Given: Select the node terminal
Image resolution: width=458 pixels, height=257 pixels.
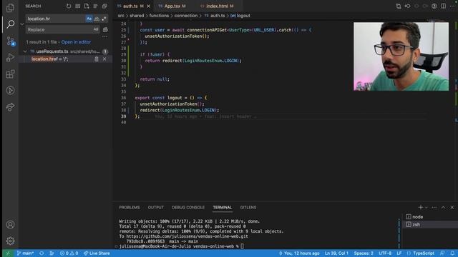Looking at the screenshot, I should click(430, 217).
